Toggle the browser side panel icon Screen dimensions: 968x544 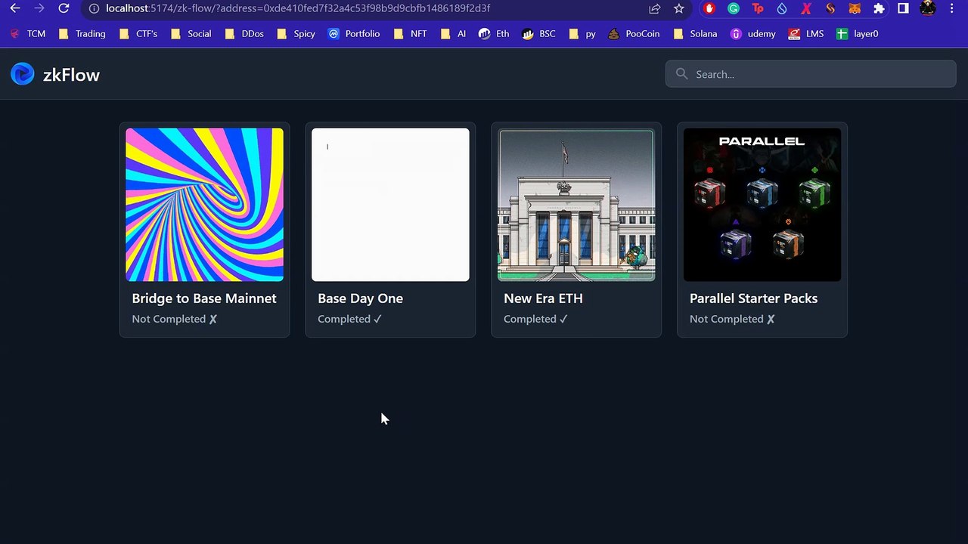click(903, 8)
